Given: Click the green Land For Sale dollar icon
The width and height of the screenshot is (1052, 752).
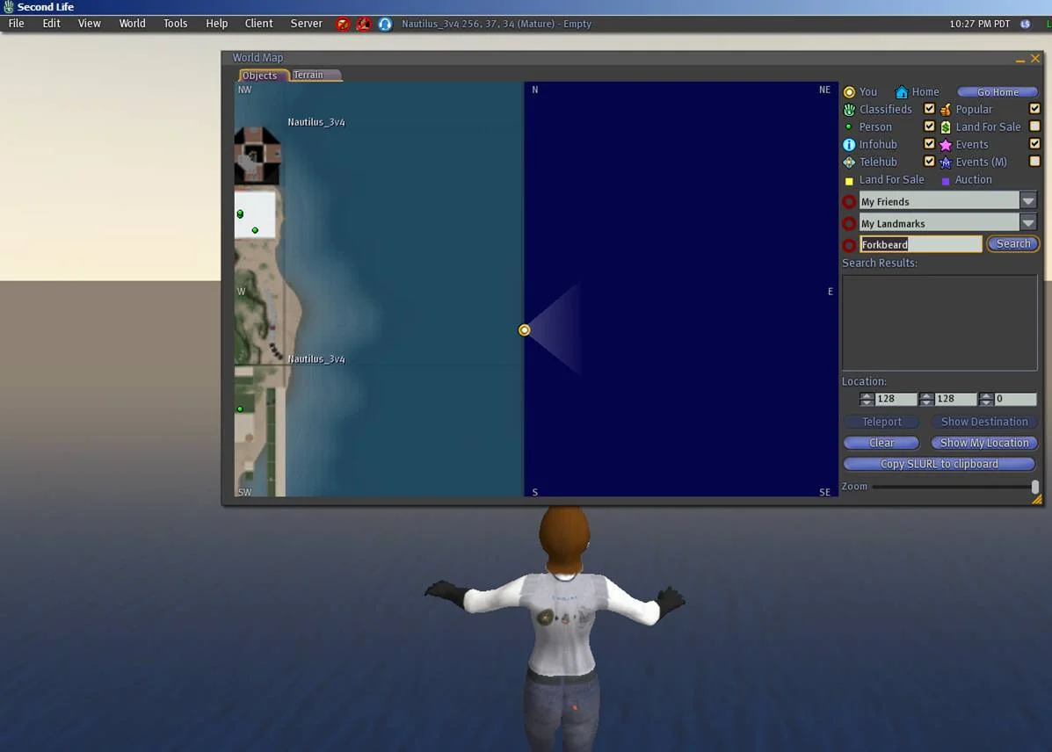Looking at the screenshot, I should (946, 127).
